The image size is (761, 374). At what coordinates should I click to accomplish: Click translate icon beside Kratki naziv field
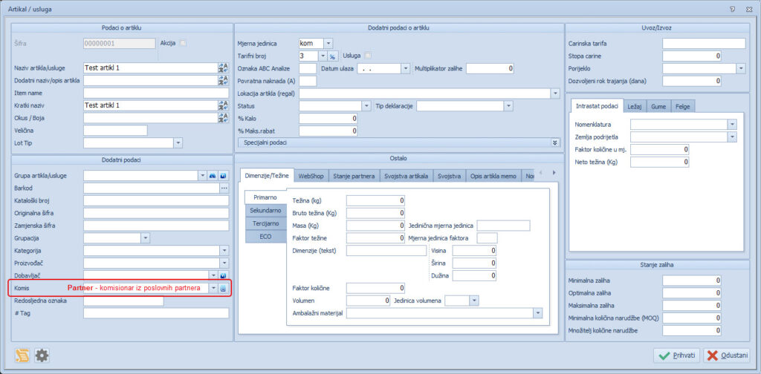pyautogui.click(x=222, y=105)
